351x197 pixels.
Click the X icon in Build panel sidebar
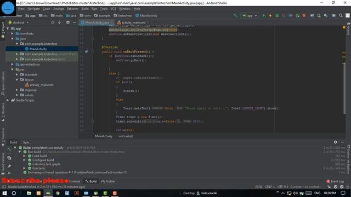[9, 173]
